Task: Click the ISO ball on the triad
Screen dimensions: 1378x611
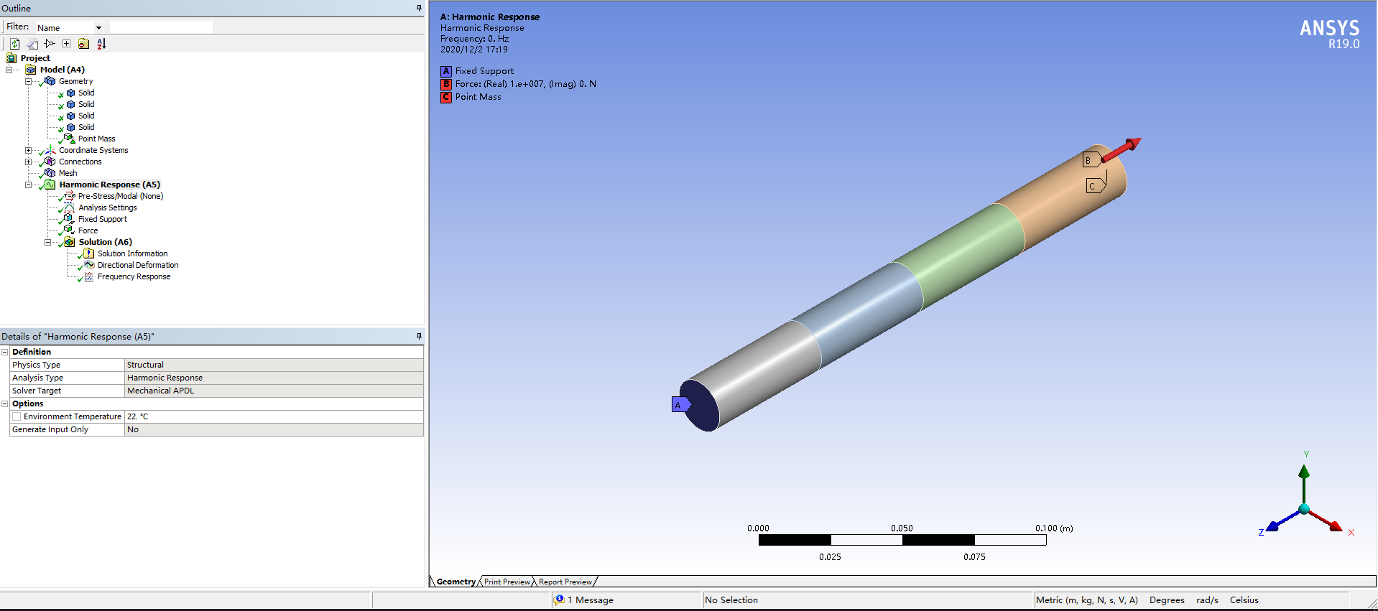Action: [1304, 509]
